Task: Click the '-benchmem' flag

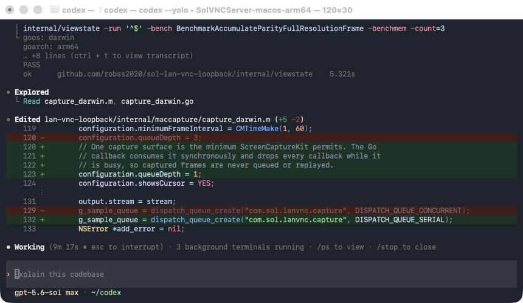Action: click(387, 29)
